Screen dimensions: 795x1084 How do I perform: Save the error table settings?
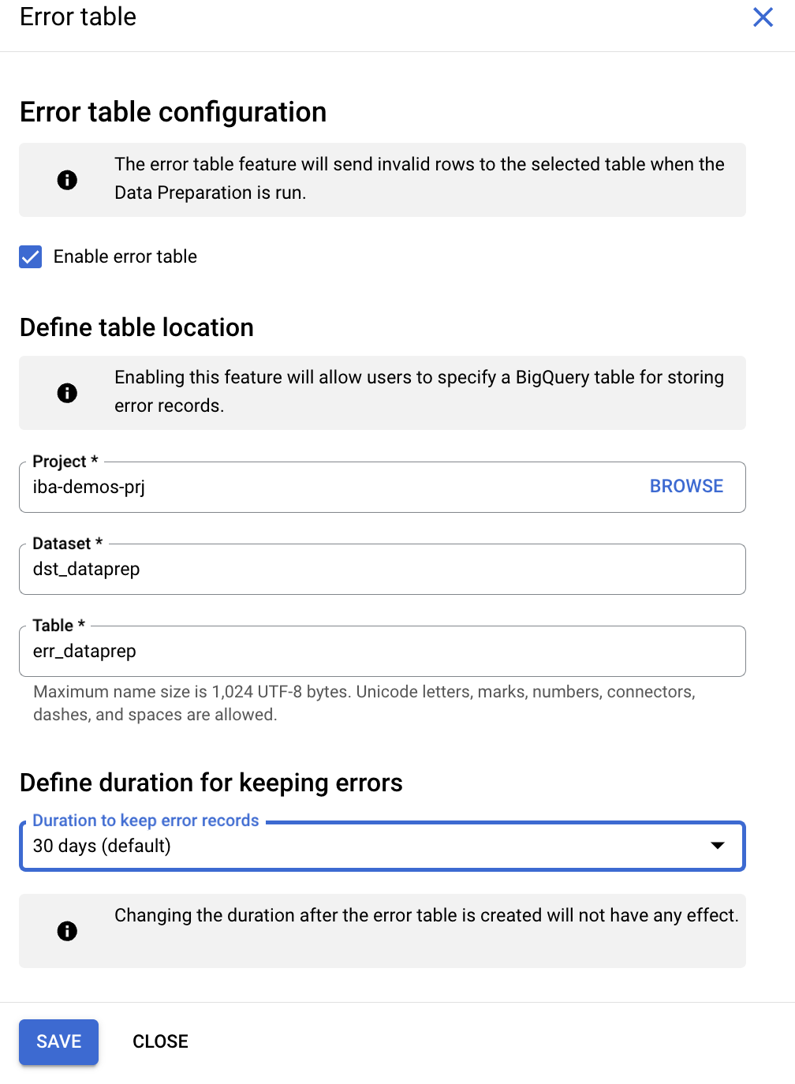59,1041
